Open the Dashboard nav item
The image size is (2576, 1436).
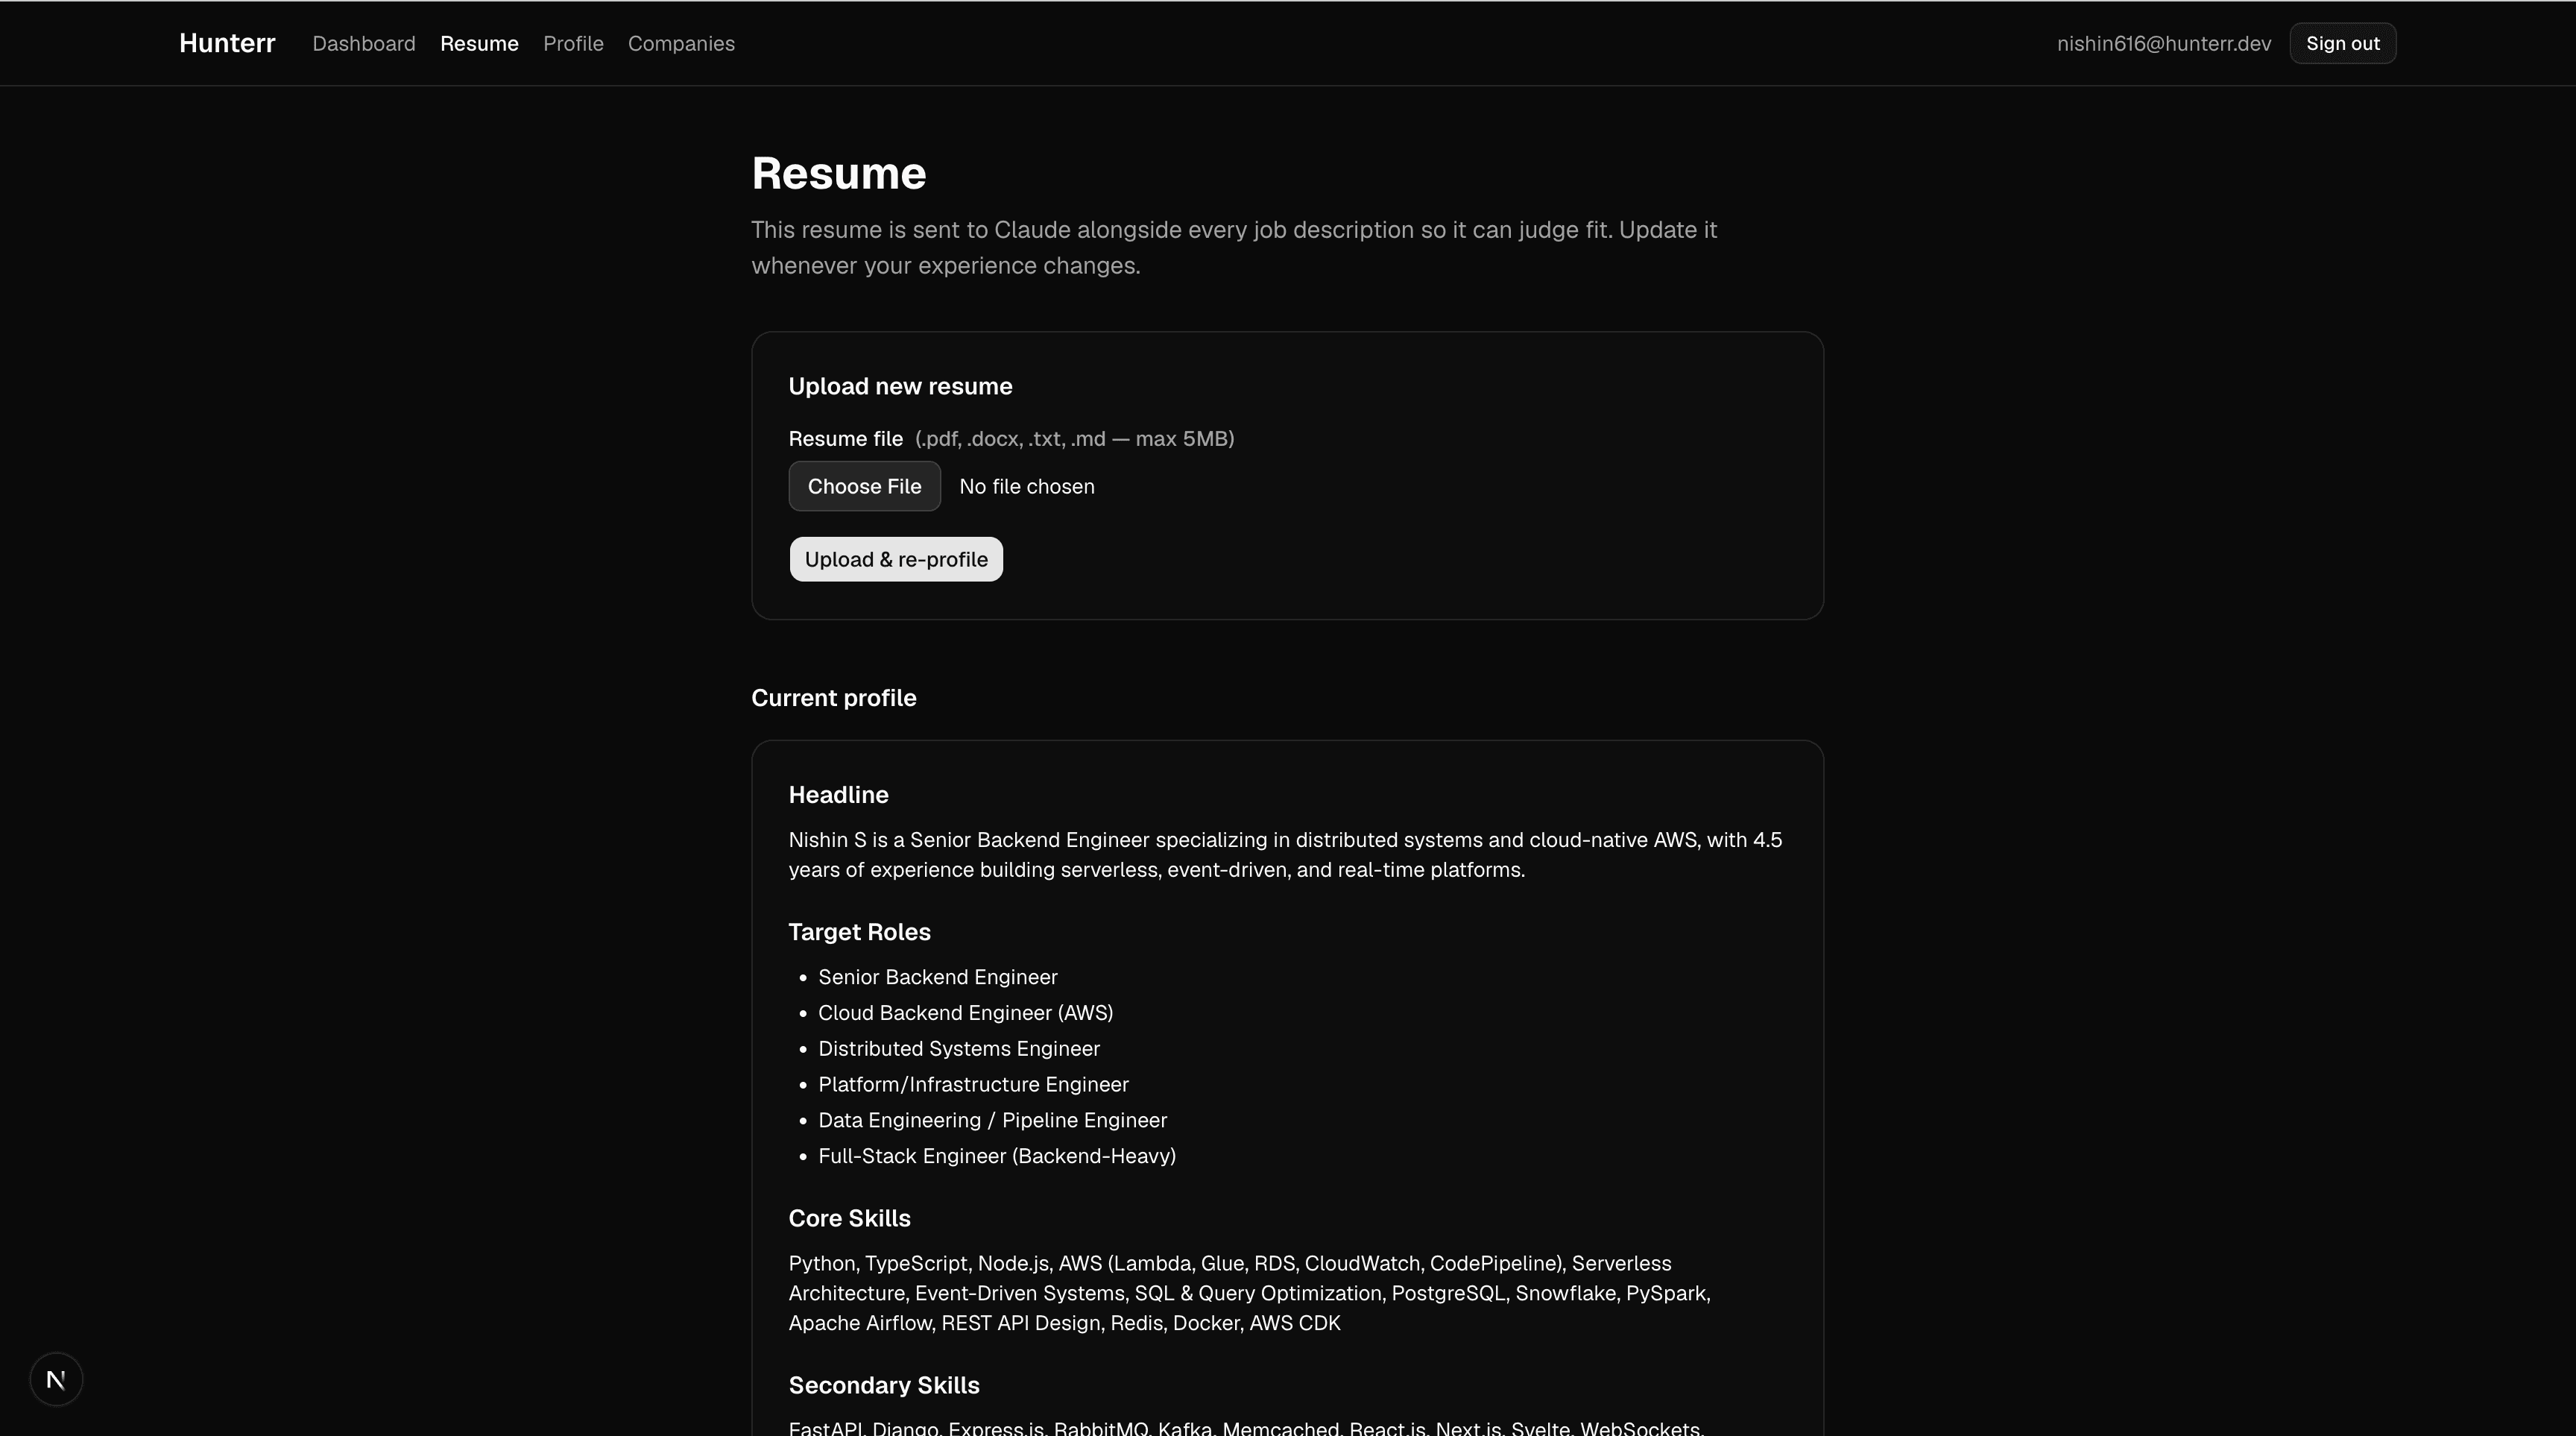point(364,43)
